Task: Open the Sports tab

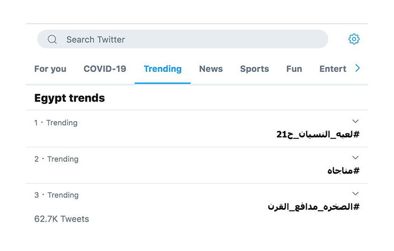Action: (x=254, y=69)
